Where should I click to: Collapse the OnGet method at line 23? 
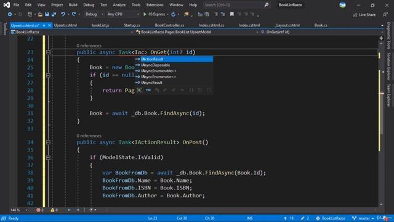[48, 52]
